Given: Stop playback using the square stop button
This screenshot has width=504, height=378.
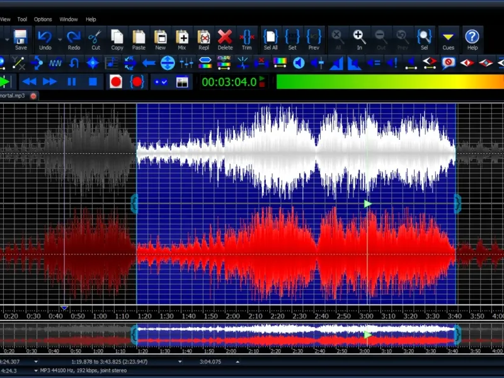Looking at the screenshot, I should pos(93,81).
